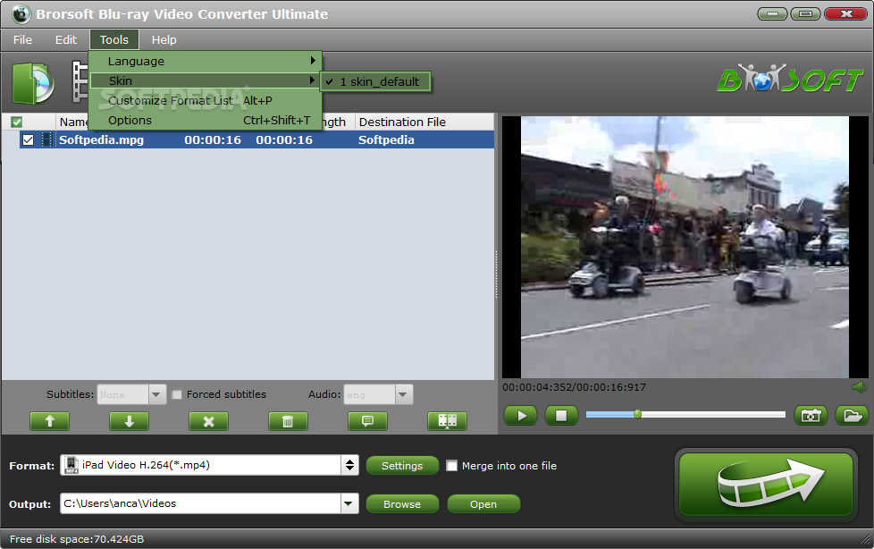Stop the video preview

coord(561,416)
